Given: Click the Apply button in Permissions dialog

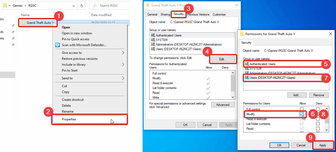Looking at the screenshot, I should coord(323,145).
